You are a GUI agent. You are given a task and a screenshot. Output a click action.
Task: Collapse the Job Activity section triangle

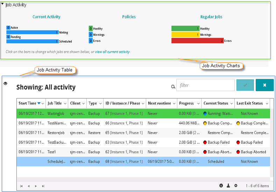tap(2, 4)
